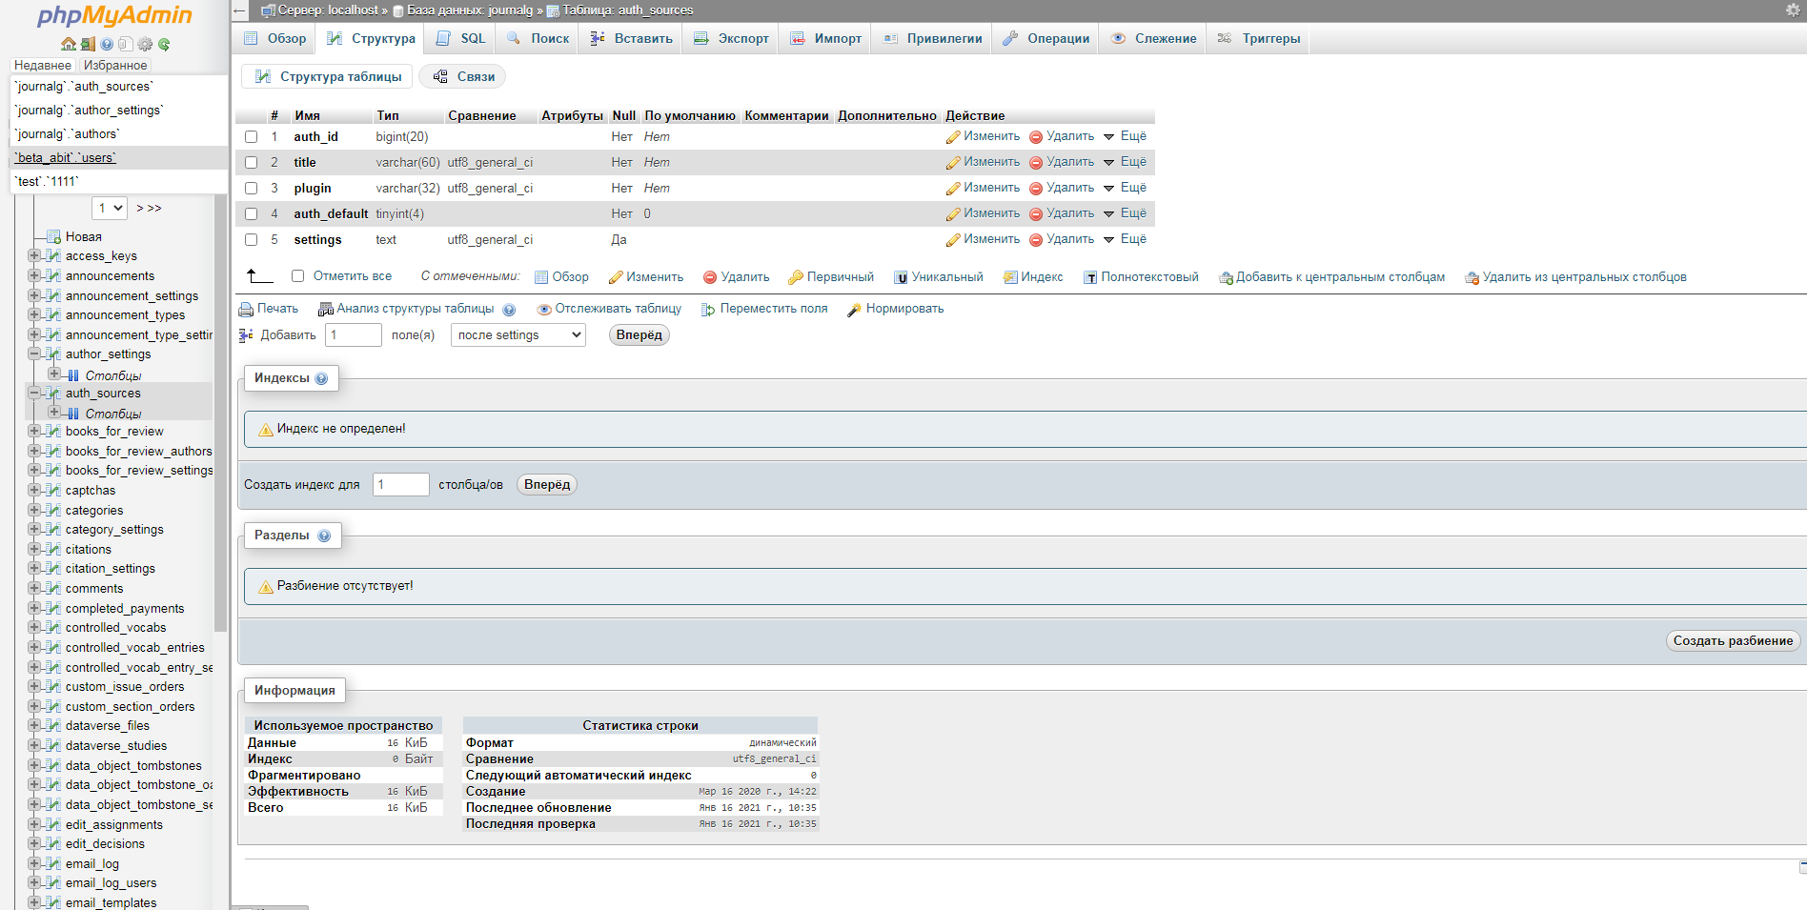1807x910 pixels.
Task: Open page settings gear at top right
Action: click(x=1793, y=10)
